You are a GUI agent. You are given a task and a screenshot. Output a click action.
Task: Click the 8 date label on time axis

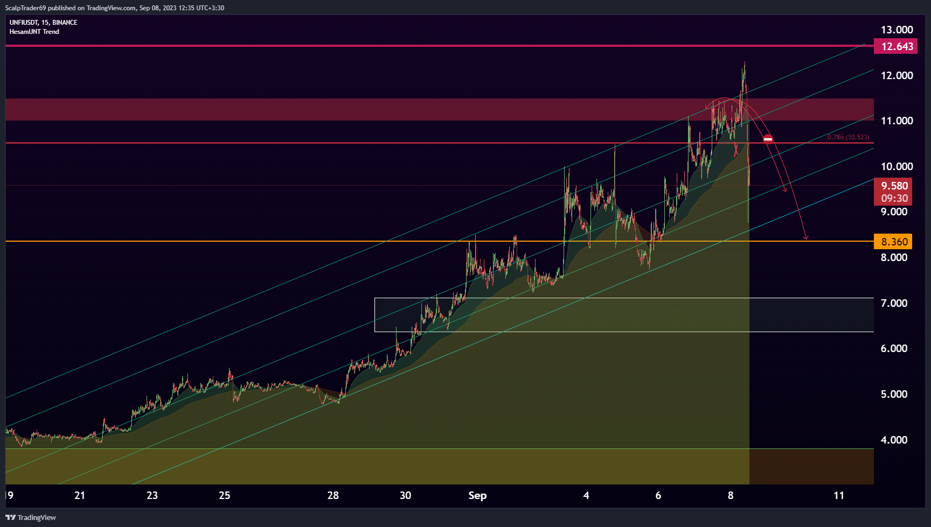(x=731, y=495)
